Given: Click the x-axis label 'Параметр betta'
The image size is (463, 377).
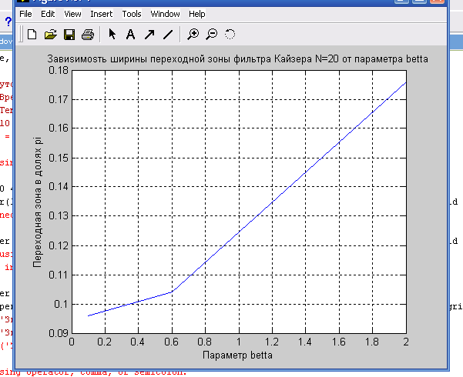Looking at the screenshot, I should pos(237,355).
